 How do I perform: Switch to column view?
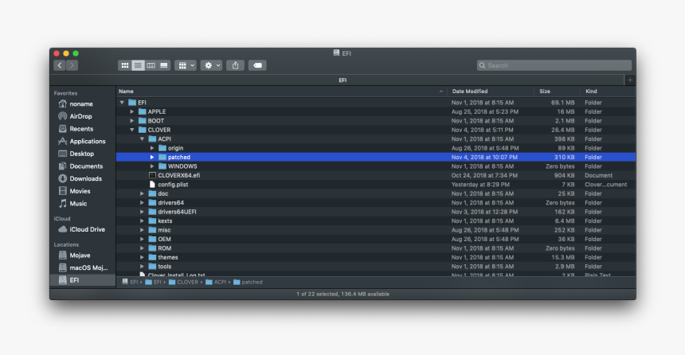point(151,65)
